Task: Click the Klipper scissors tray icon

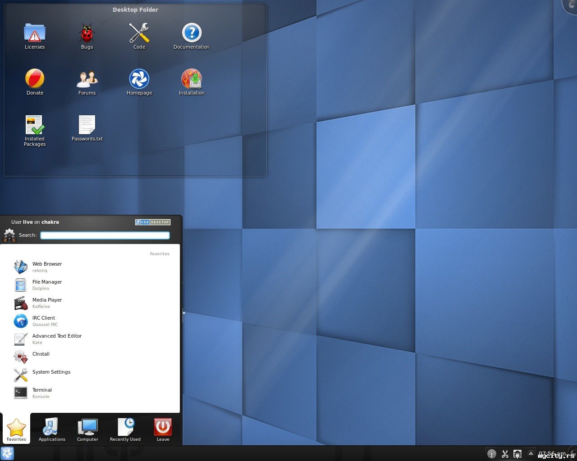Action: [505, 454]
